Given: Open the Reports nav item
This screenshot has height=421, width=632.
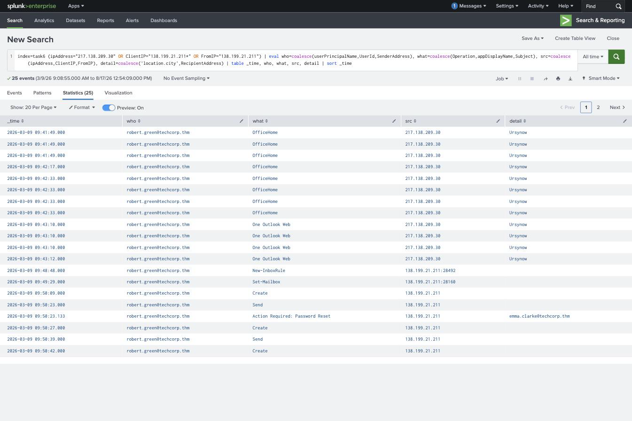Looking at the screenshot, I should point(105,21).
